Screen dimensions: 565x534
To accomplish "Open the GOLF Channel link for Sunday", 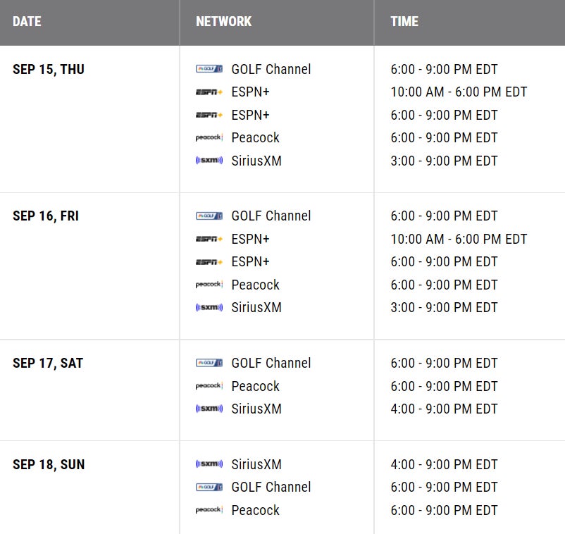I will [271, 487].
